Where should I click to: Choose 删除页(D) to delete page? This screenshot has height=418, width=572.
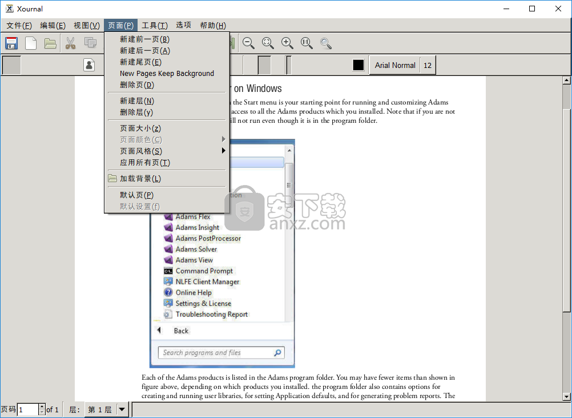(x=167, y=85)
